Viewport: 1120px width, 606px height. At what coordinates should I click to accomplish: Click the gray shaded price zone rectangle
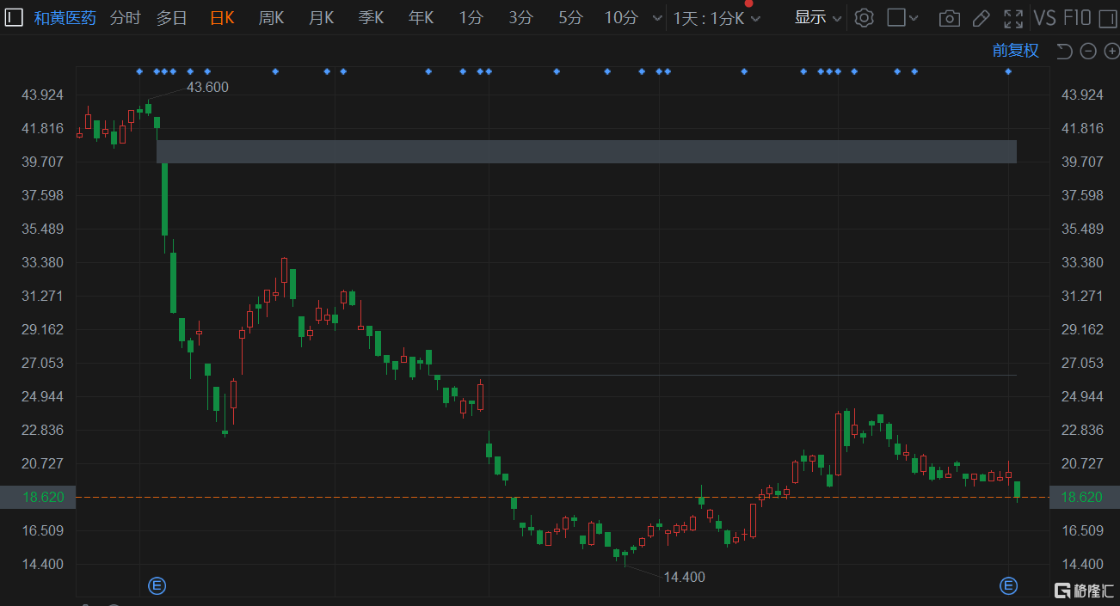586,151
